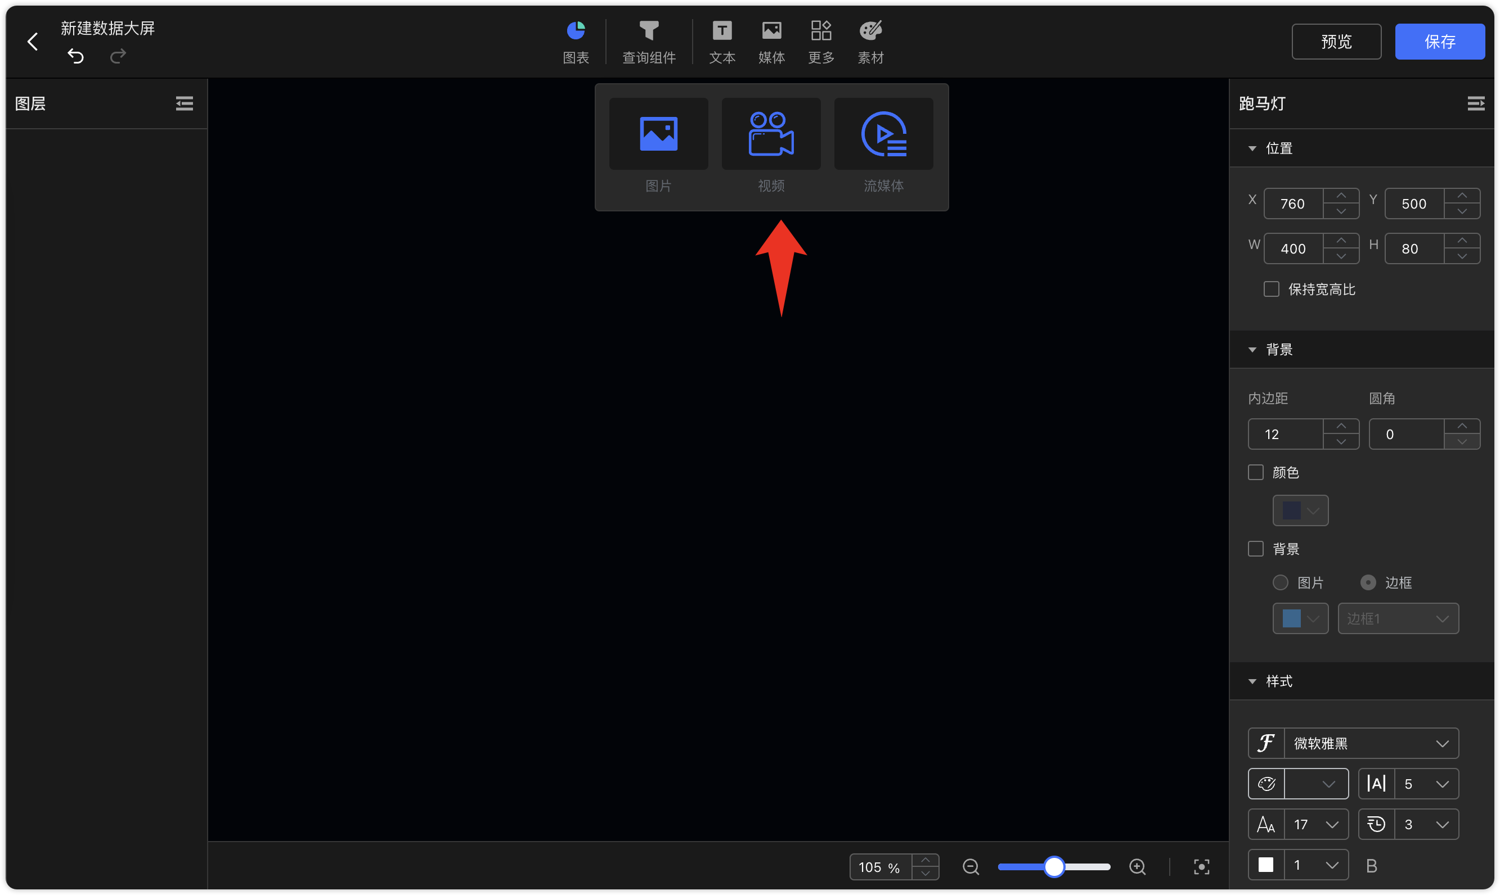Click the text color palette icon
1500x895 pixels.
click(x=1266, y=784)
